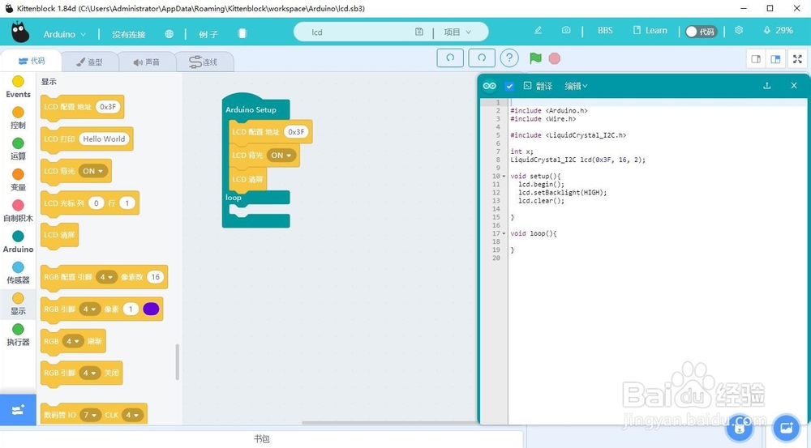Click the Kittenblock cat logo

(19, 32)
